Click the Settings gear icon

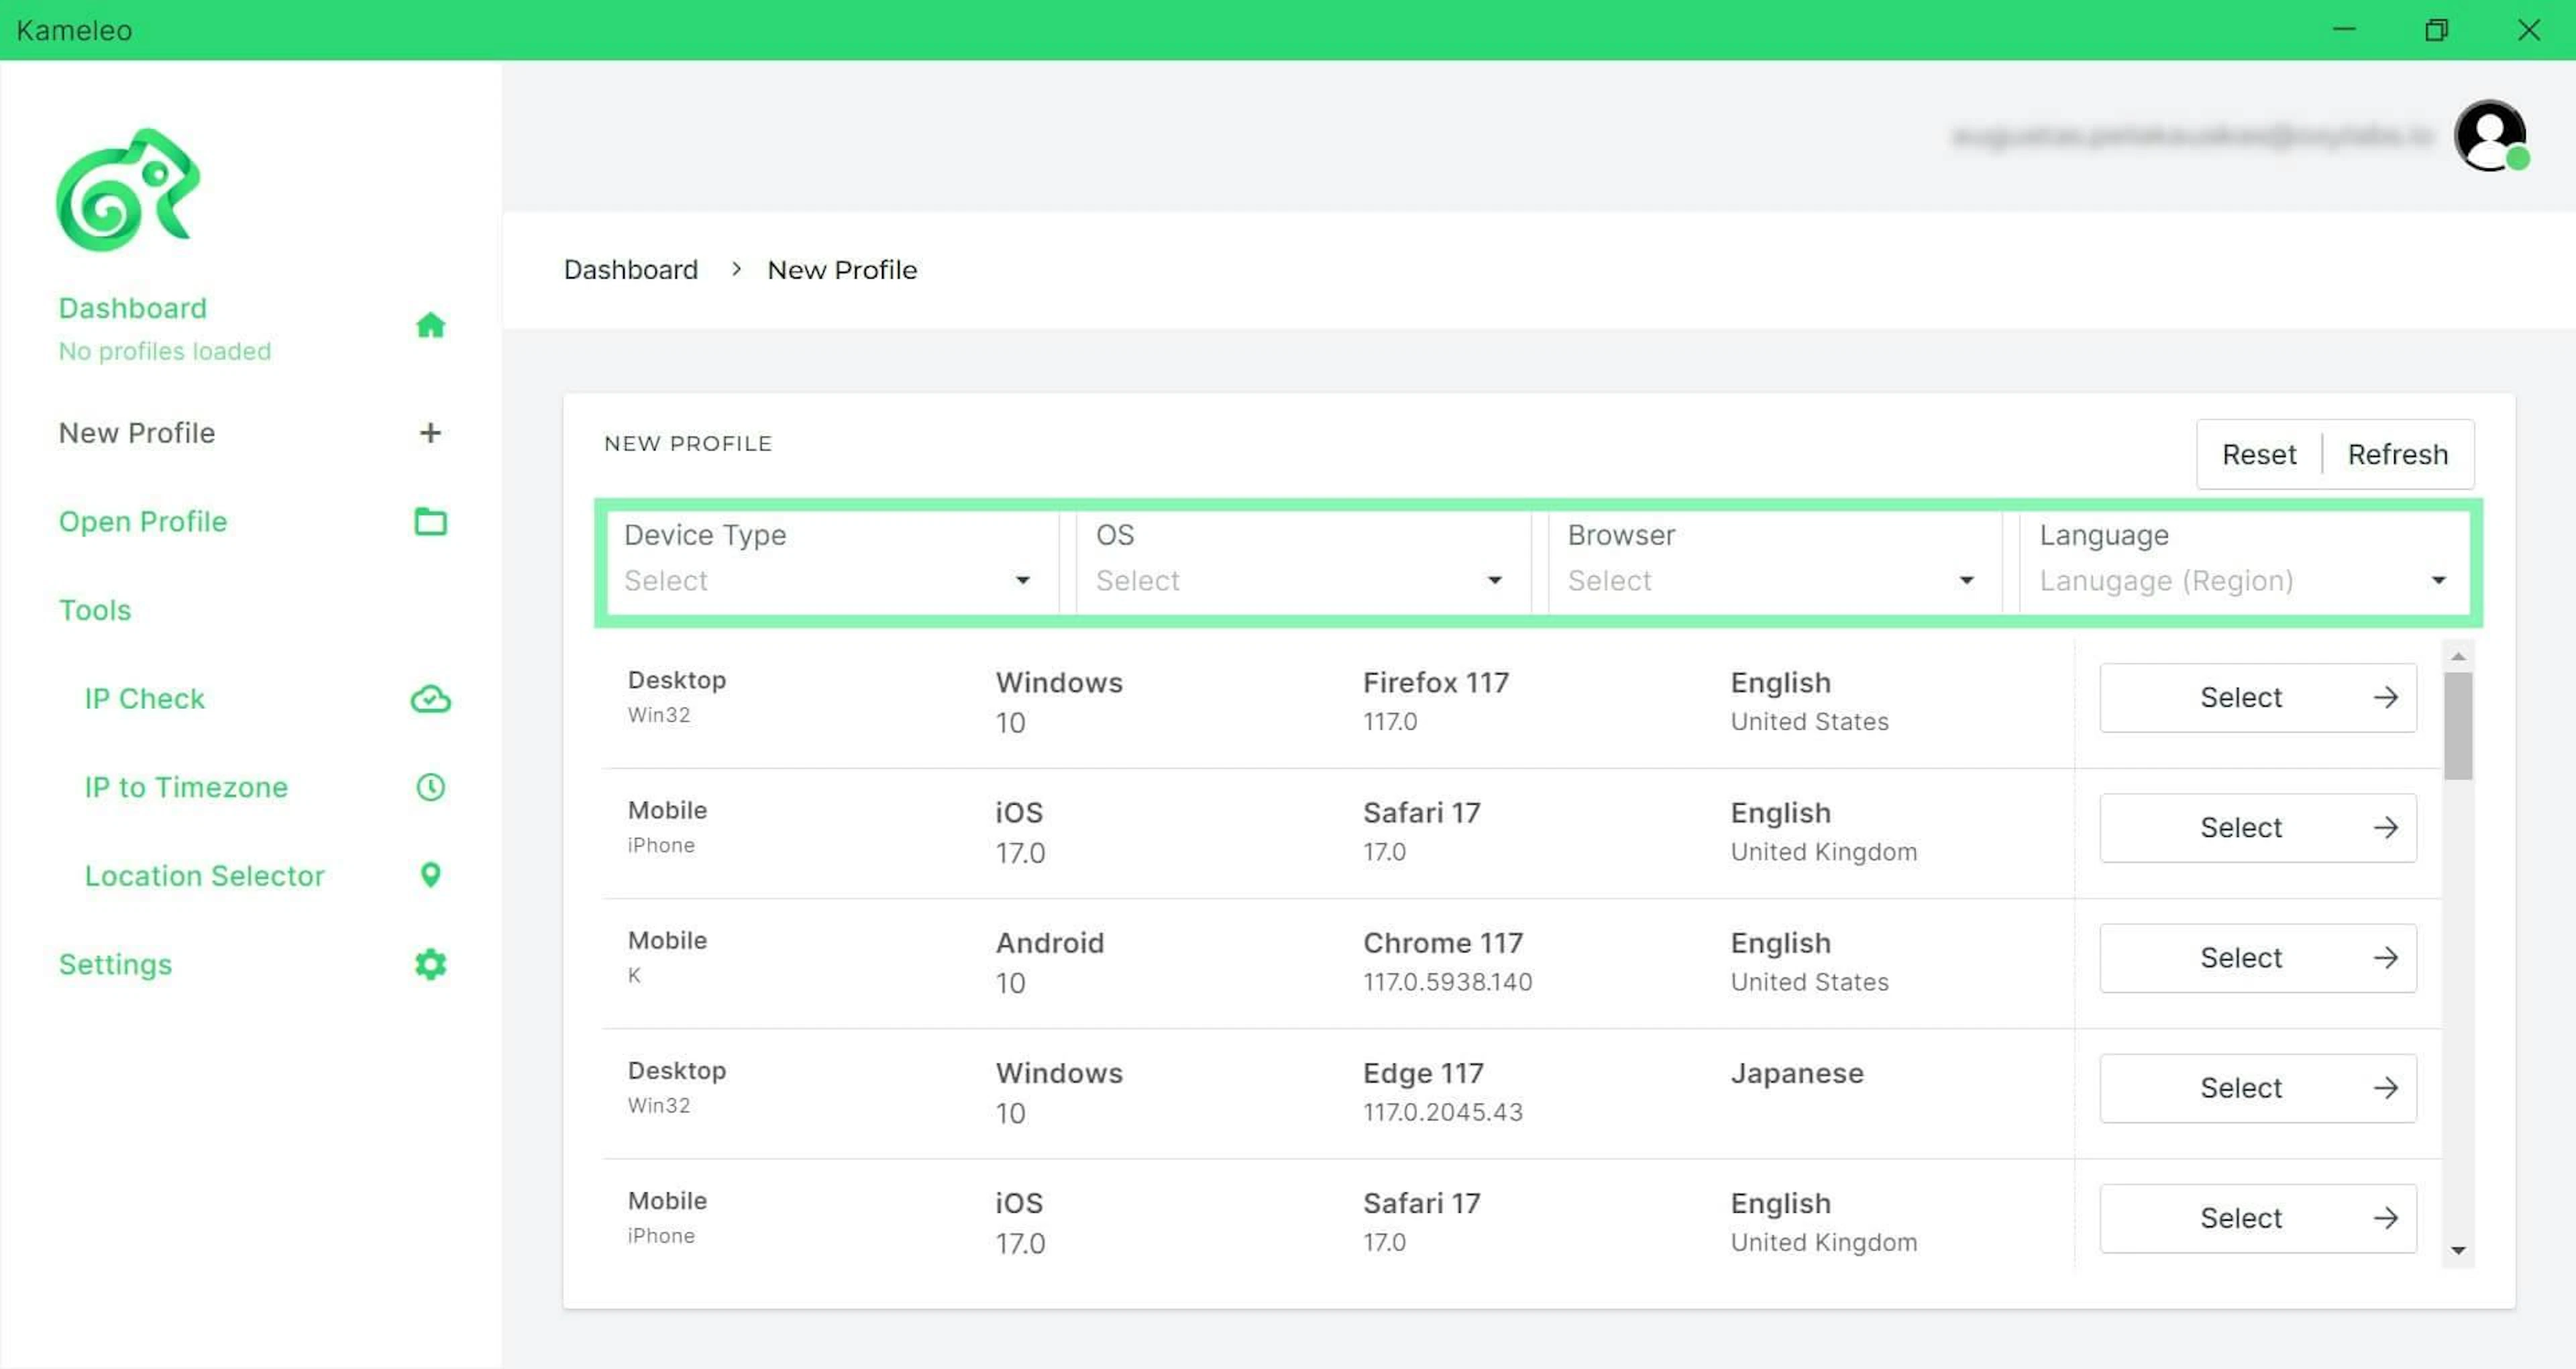pos(430,965)
